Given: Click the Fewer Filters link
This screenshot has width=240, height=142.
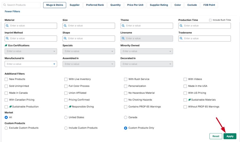Looking at the screenshot, I should coord(12,11).
